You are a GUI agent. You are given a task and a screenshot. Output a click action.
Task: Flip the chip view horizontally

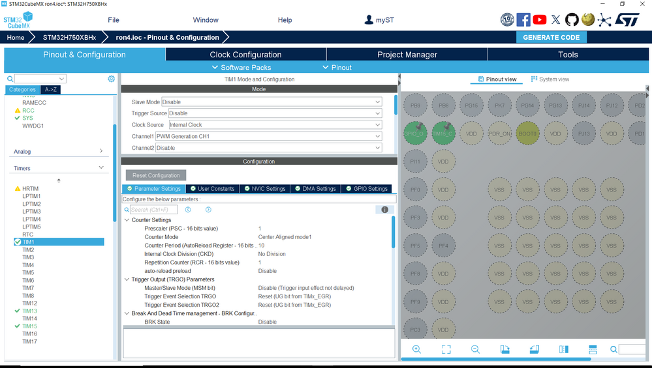pyautogui.click(x=563, y=349)
